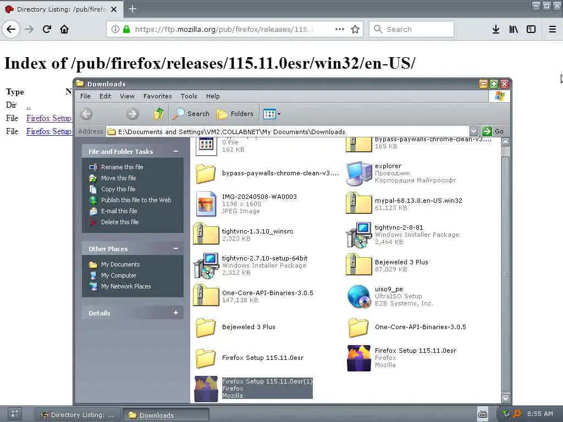This screenshot has width=563, height=422.
Task: Open the Favorites menu in Downloads window
Action: (157, 96)
